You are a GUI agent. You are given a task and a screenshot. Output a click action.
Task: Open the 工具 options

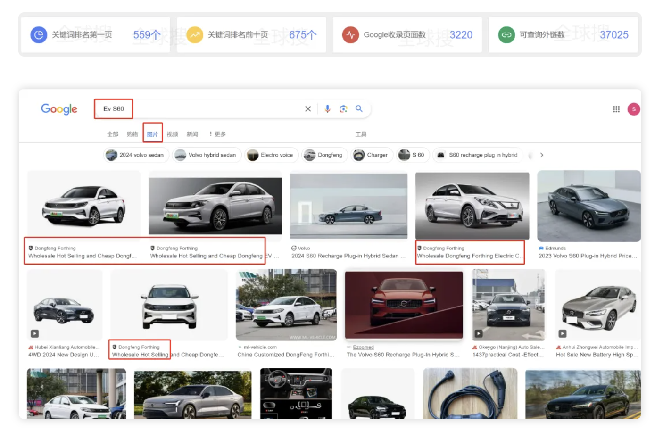(x=361, y=134)
